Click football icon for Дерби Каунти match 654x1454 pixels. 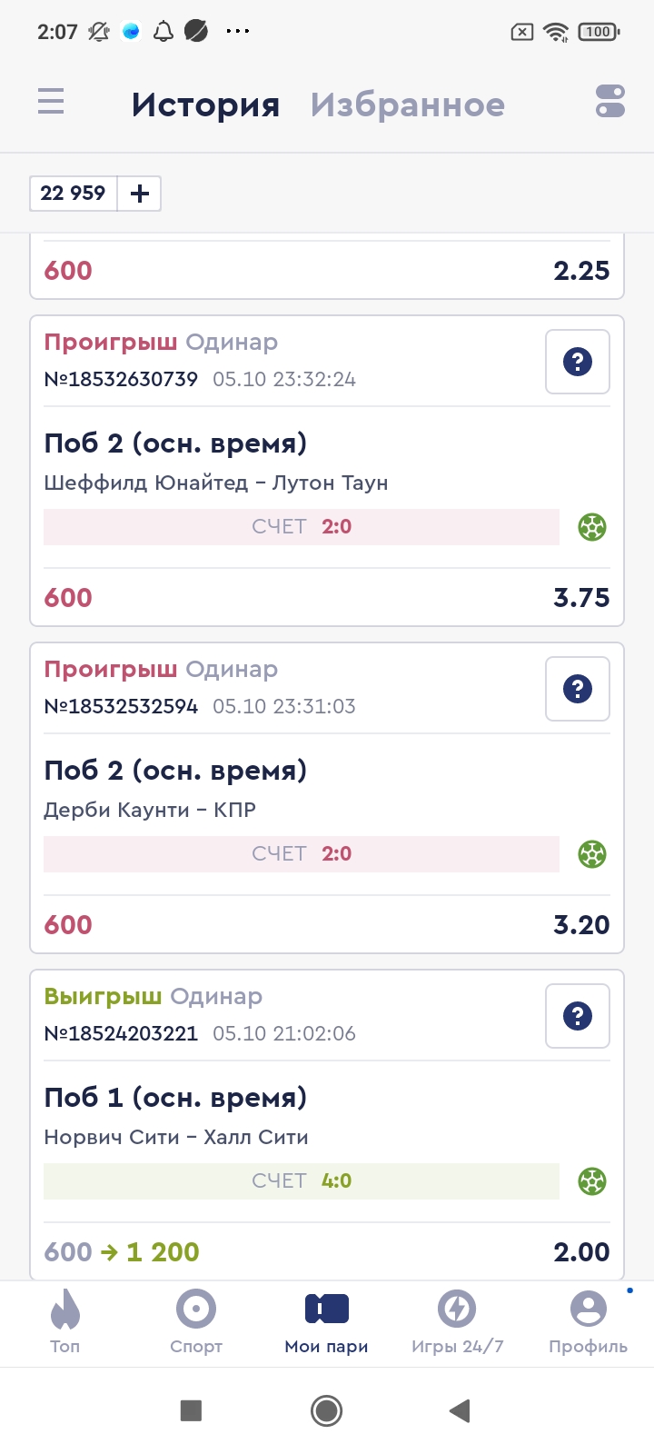point(592,854)
